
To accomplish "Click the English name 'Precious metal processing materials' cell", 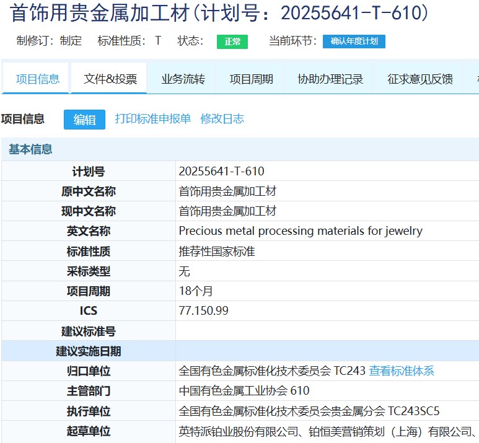I will pos(301,231).
